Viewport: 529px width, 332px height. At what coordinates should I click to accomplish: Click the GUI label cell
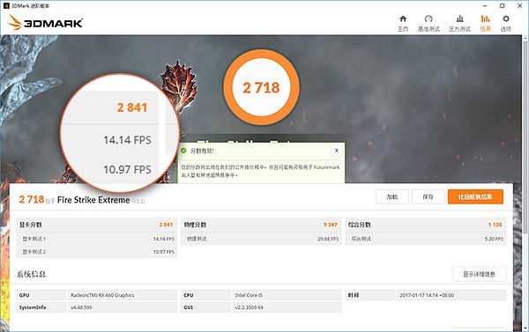(205, 307)
